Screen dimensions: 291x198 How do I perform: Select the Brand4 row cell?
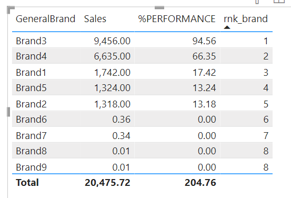31,56
